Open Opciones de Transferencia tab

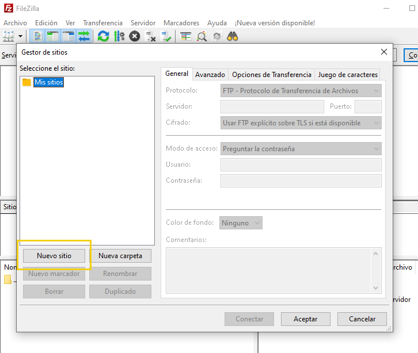coord(272,75)
